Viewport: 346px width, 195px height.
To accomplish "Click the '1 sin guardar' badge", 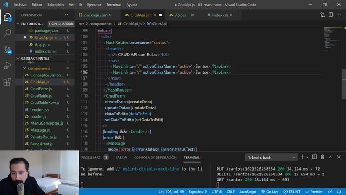I will coord(61,24).
